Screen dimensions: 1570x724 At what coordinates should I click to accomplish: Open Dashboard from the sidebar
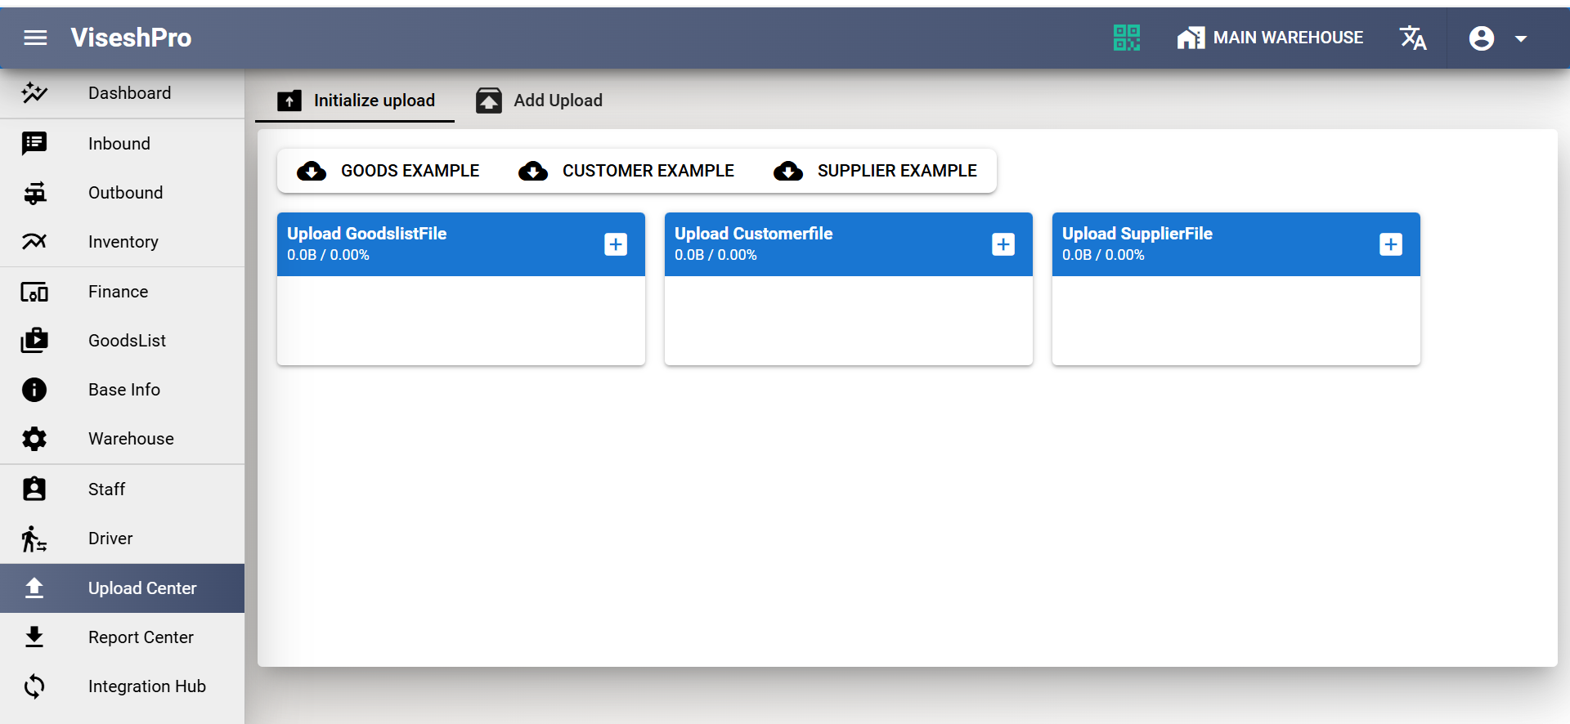(129, 93)
